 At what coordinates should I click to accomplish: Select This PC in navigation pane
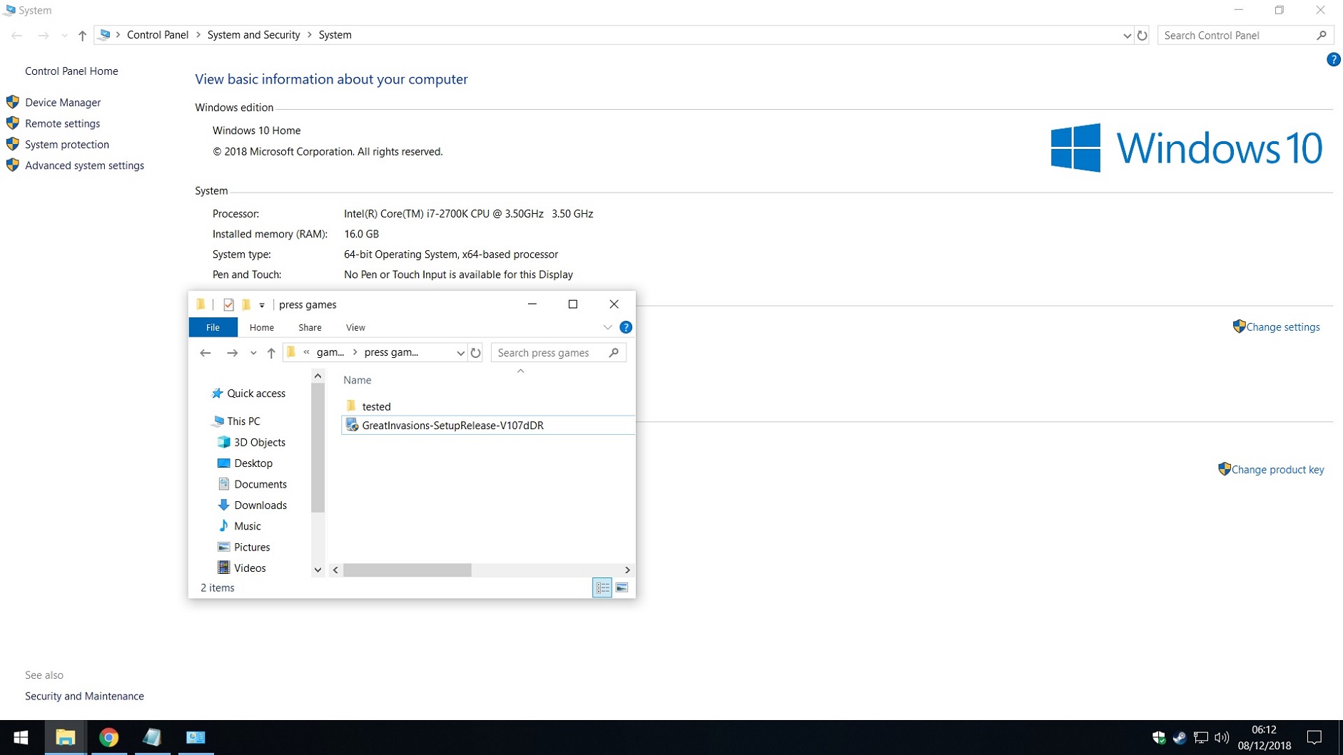click(x=243, y=421)
